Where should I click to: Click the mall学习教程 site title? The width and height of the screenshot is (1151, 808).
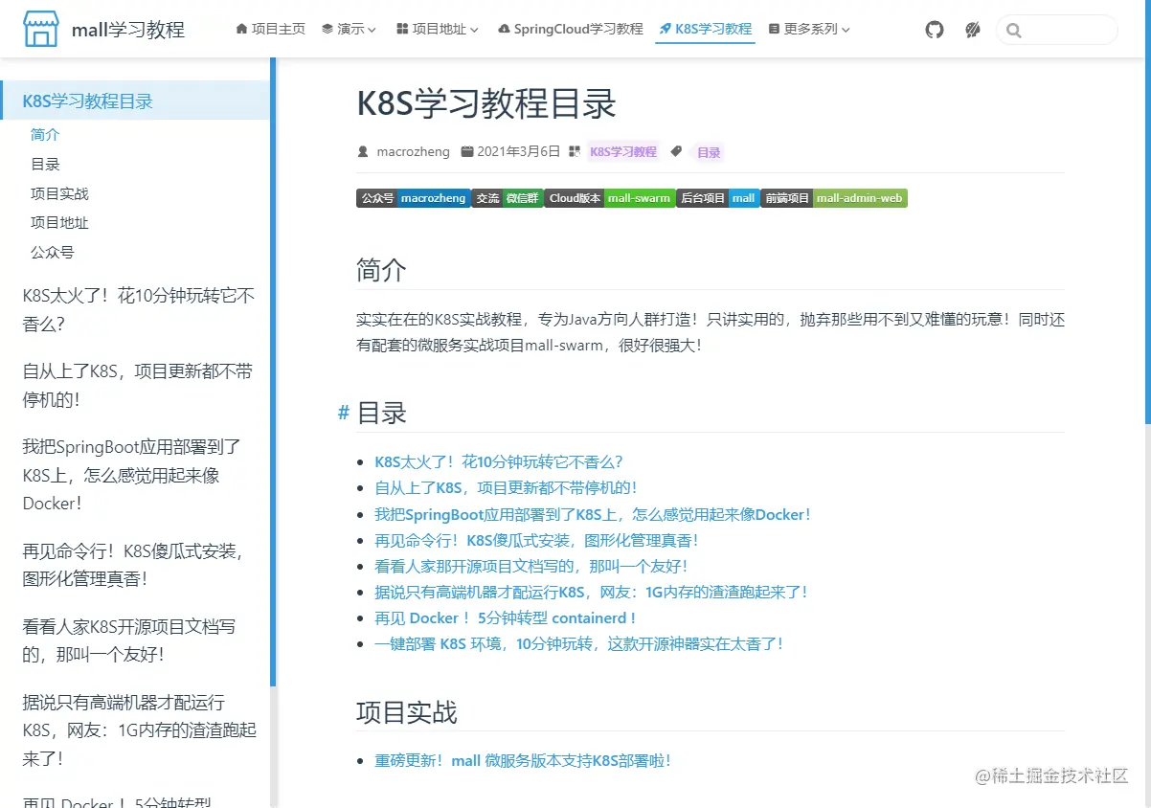coord(128,30)
